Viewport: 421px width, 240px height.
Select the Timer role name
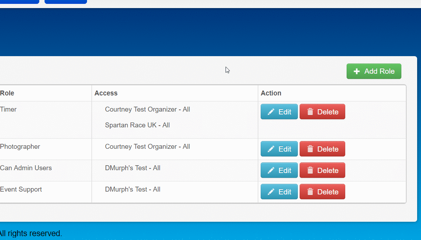click(x=8, y=109)
